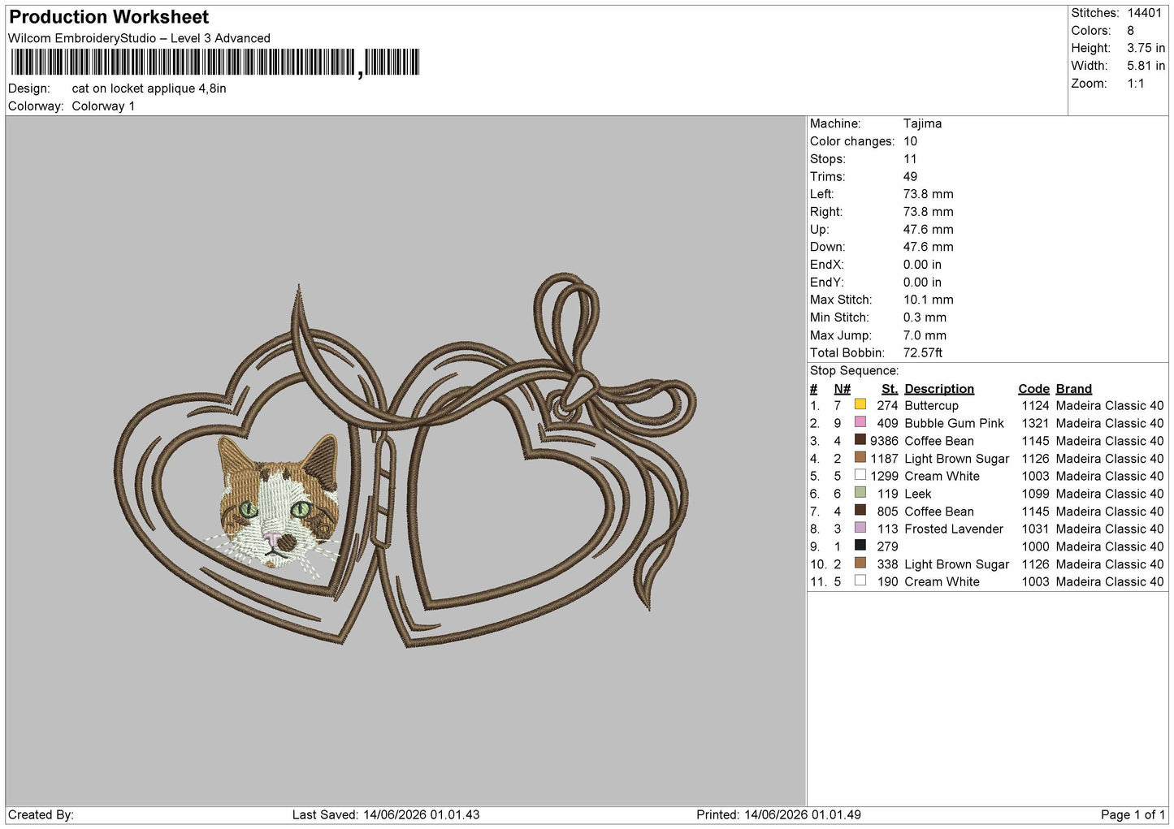Click the 'Code' column header
Screen dimensions: 1174x829
tap(1033, 389)
